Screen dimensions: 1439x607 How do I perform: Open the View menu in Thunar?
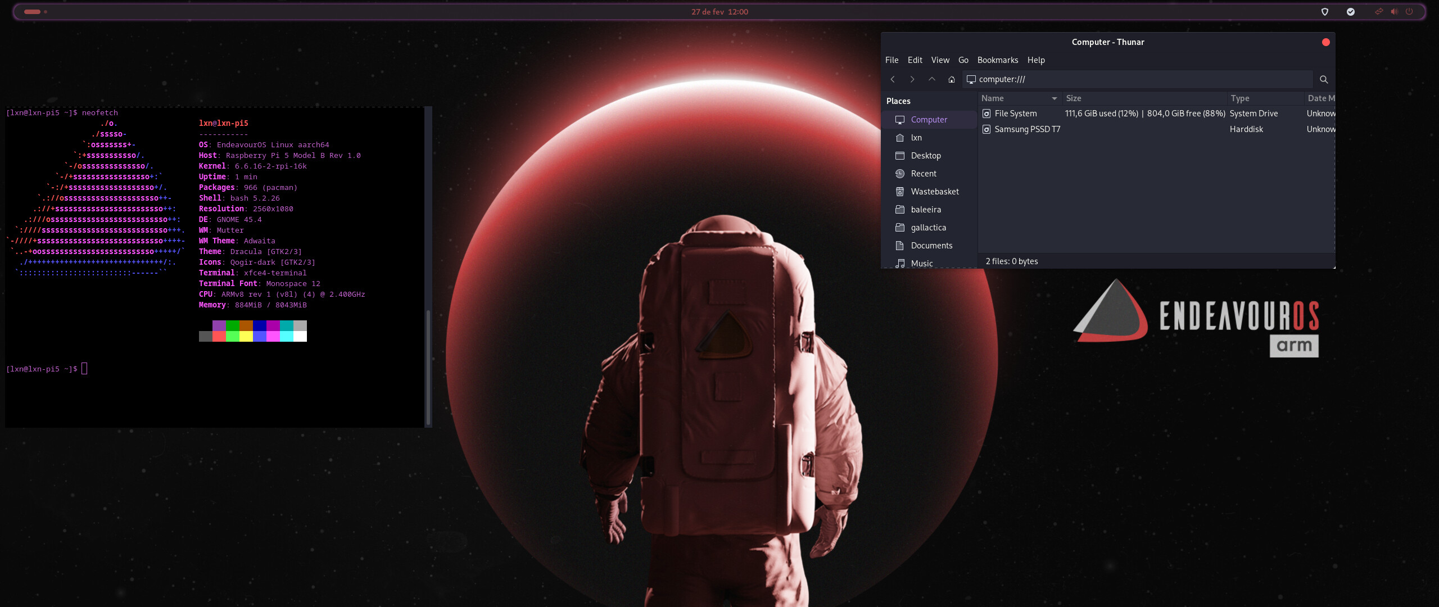coord(940,60)
